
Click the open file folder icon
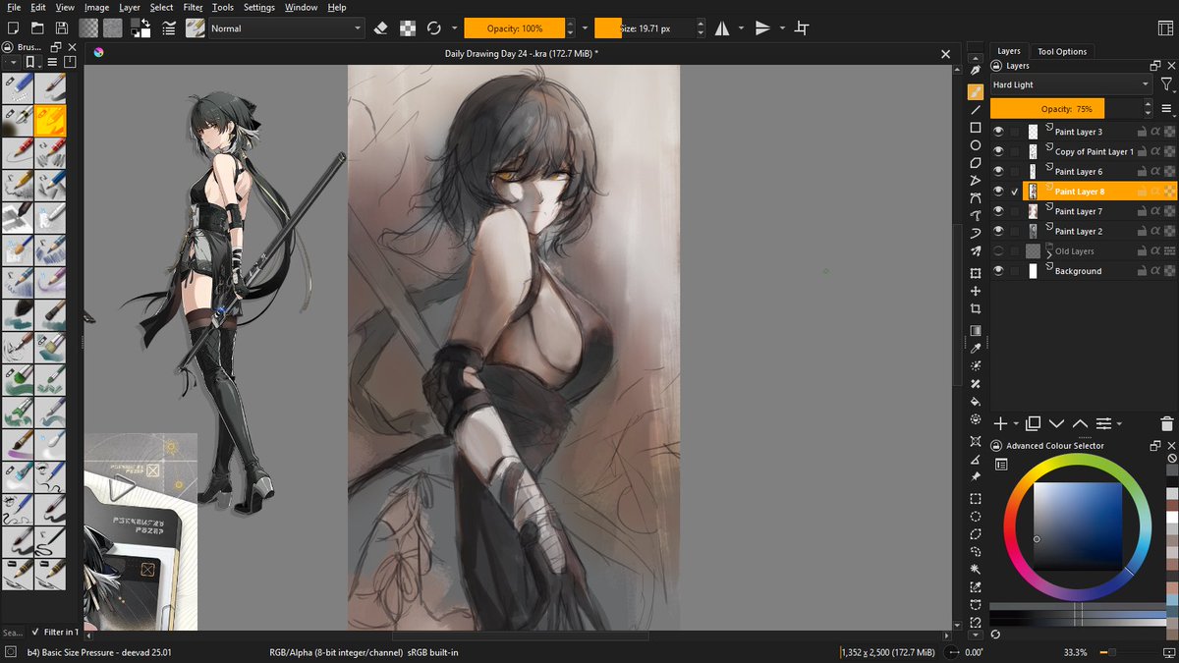click(x=37, y=28)
